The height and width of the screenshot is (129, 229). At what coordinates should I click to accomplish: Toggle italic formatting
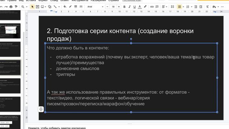coord(130,7)
